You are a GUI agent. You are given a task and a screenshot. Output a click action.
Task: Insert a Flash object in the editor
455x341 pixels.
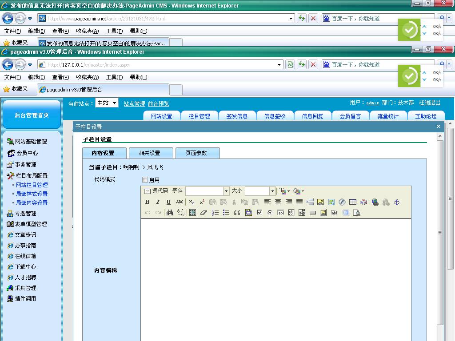pos(342,202)
